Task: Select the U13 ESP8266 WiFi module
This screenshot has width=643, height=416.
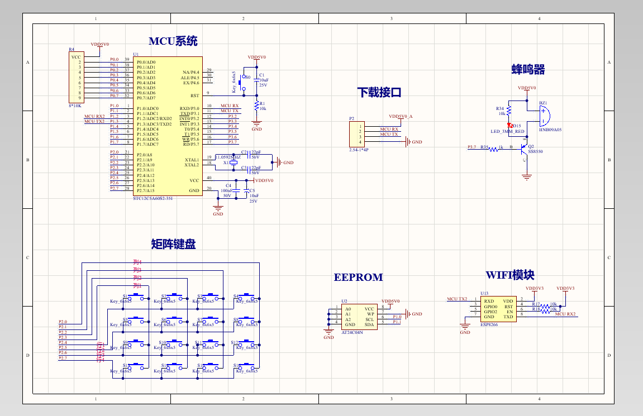Action: point(498,309)
